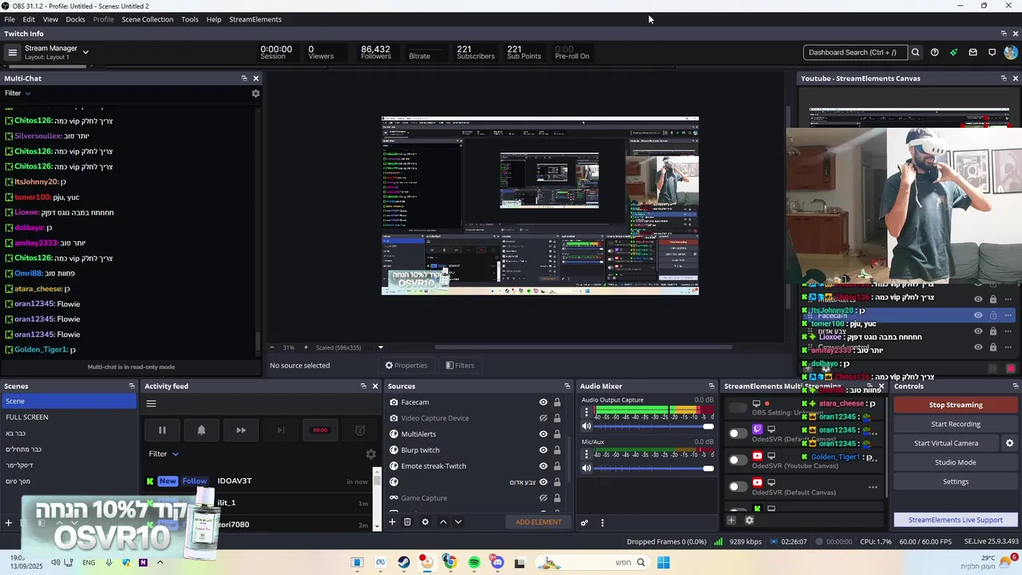Enter Studio Mode
Viewport: 1022px width, 575px height.
pyautogui.click(x=956, y=462)
